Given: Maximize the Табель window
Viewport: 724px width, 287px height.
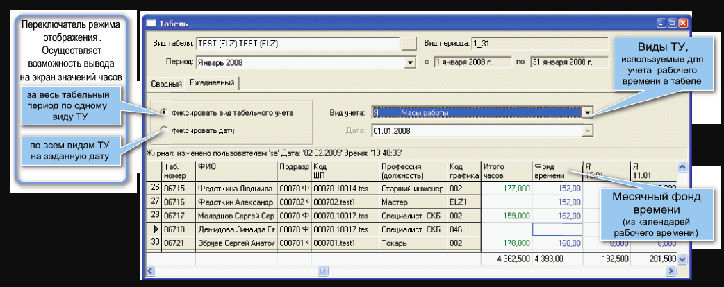Looking at the screenshot, I should click(672, 24).
